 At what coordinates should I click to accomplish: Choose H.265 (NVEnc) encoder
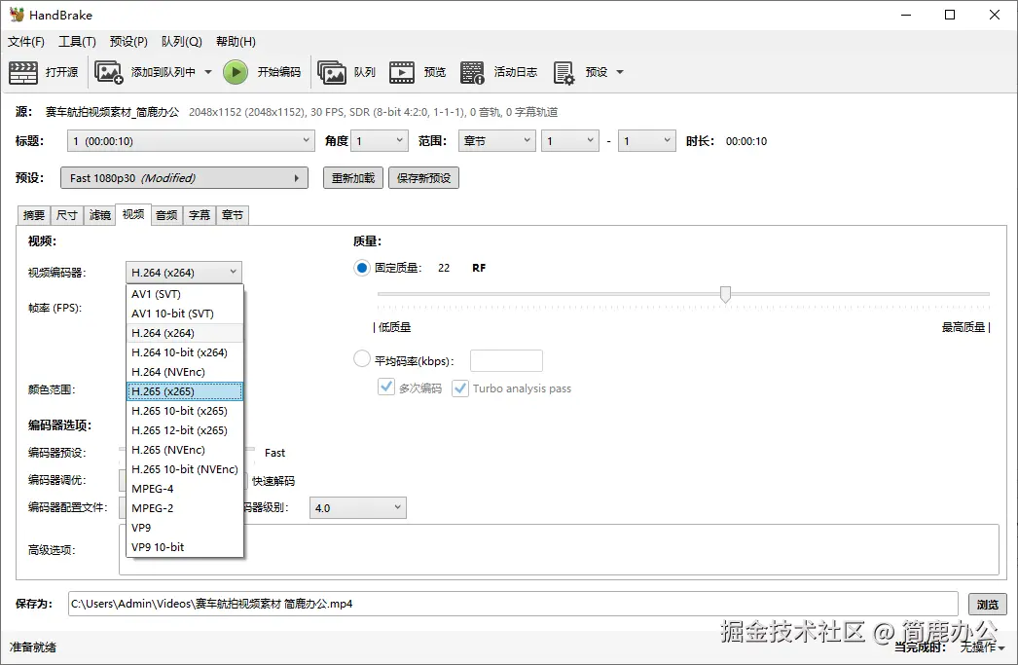184,450
